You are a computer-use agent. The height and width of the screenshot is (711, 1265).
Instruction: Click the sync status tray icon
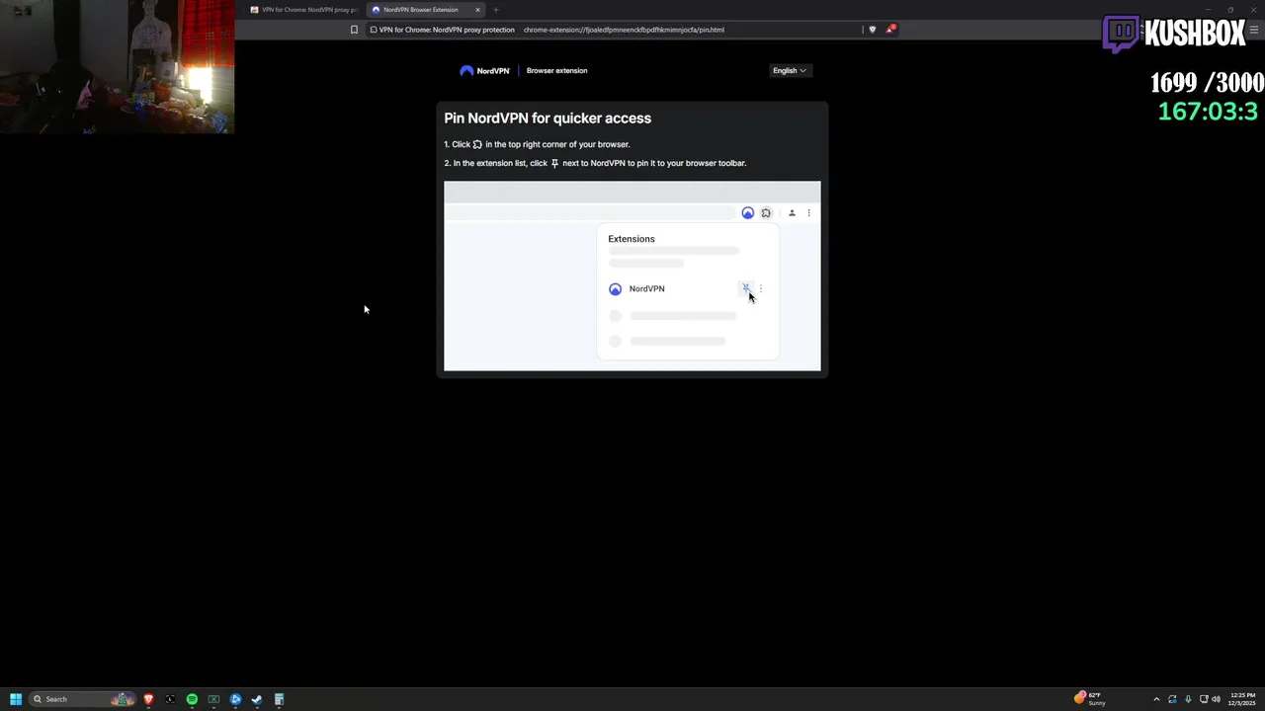pyautogui.click(x=1172, y=699)
